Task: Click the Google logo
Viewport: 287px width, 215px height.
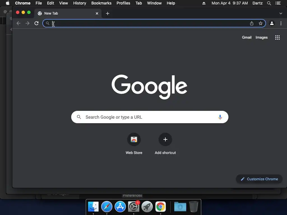Action: [149, 87]
